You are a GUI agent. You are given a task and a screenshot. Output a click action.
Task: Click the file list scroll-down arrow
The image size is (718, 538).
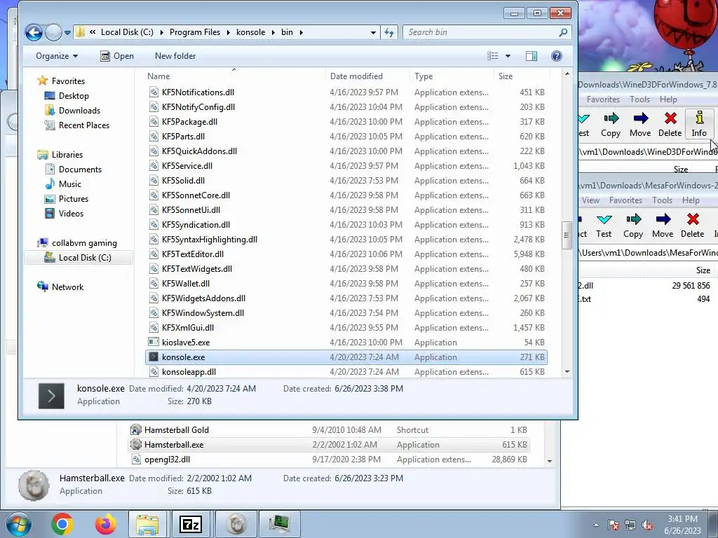pos(567,372)
